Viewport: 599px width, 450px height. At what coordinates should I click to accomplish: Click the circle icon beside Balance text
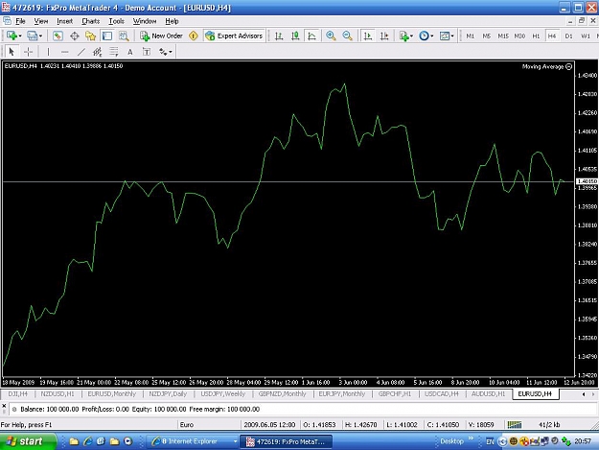[x=14, y=409]
